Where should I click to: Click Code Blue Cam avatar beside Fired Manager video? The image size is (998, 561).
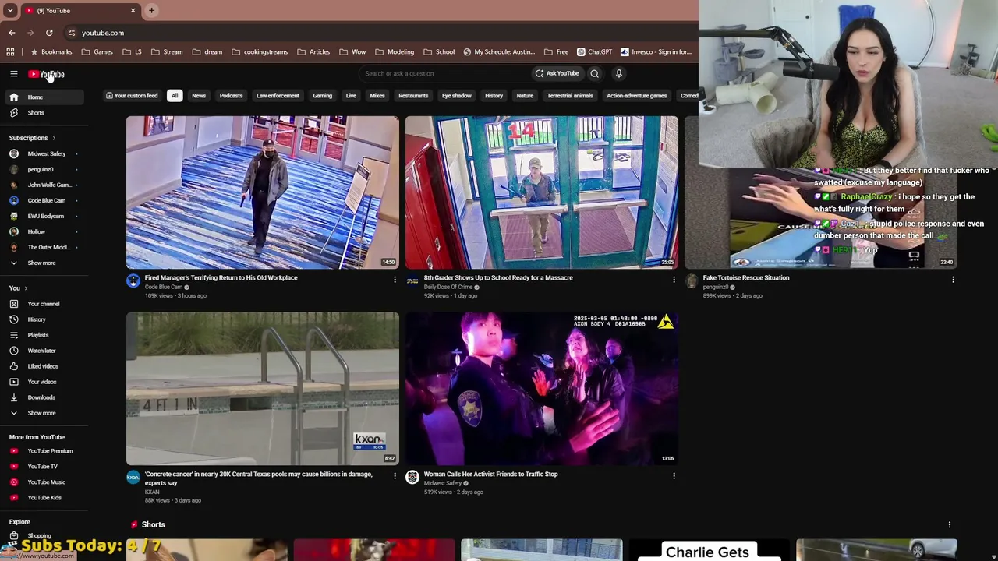[133, 281]
